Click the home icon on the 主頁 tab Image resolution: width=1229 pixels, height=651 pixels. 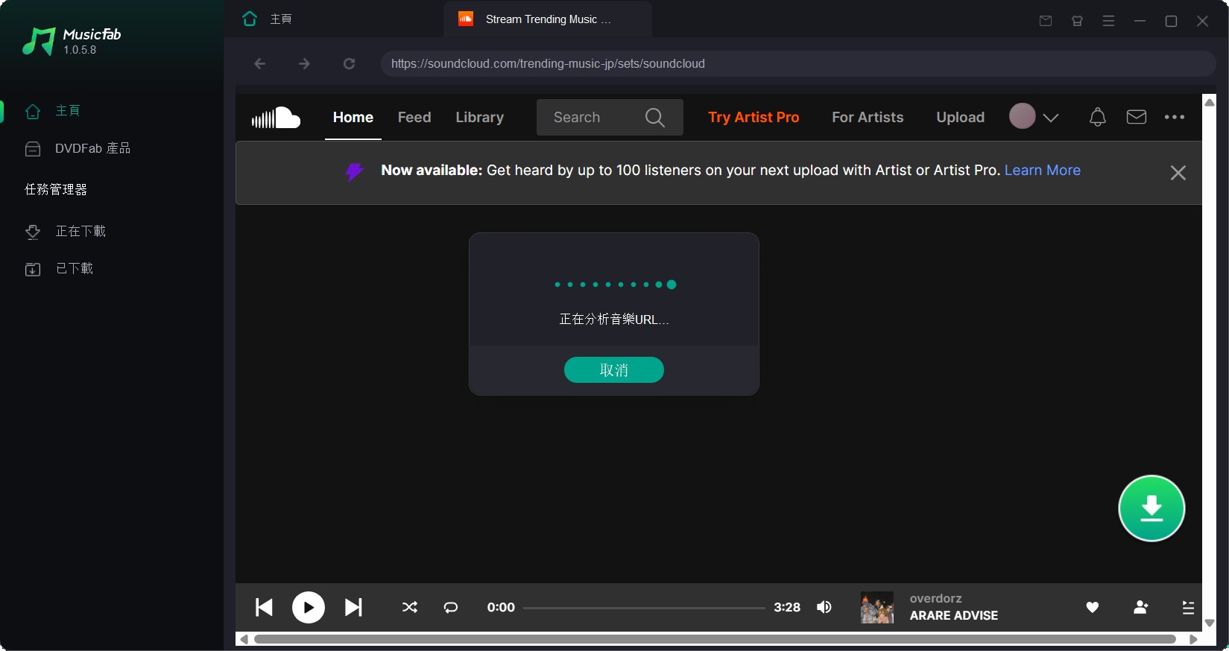click(250, 19)
